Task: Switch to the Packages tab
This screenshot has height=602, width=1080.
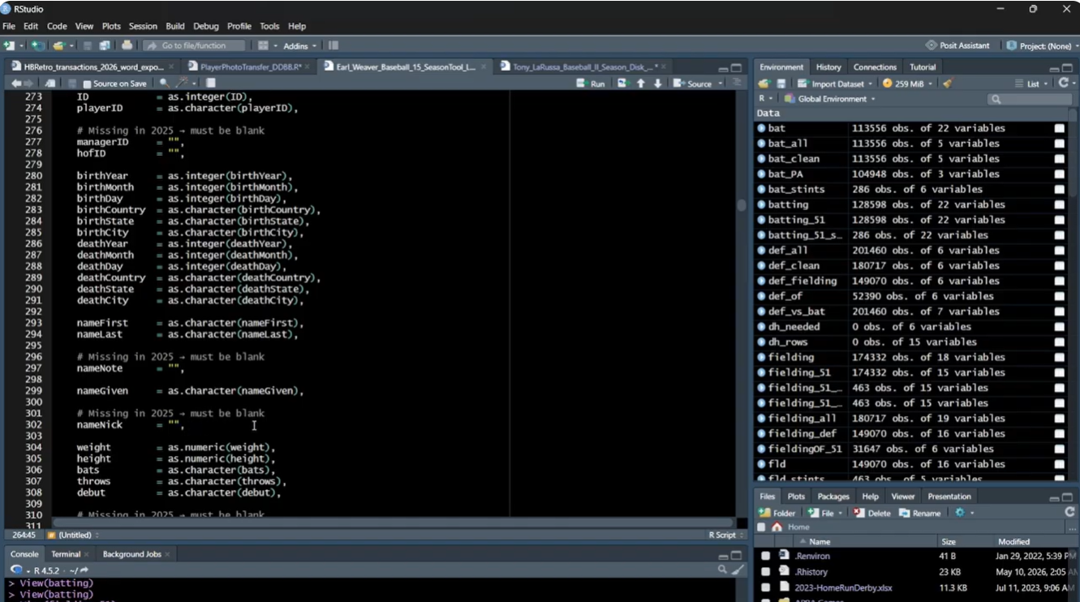Action: (x=833, y=497)
